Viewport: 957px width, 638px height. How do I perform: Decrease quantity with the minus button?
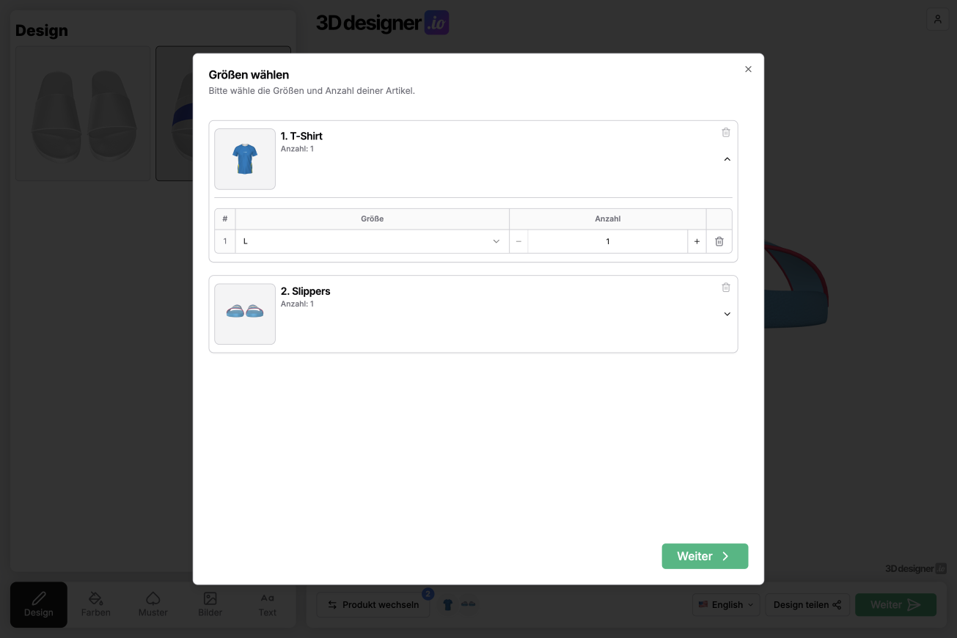coord(518,241)
